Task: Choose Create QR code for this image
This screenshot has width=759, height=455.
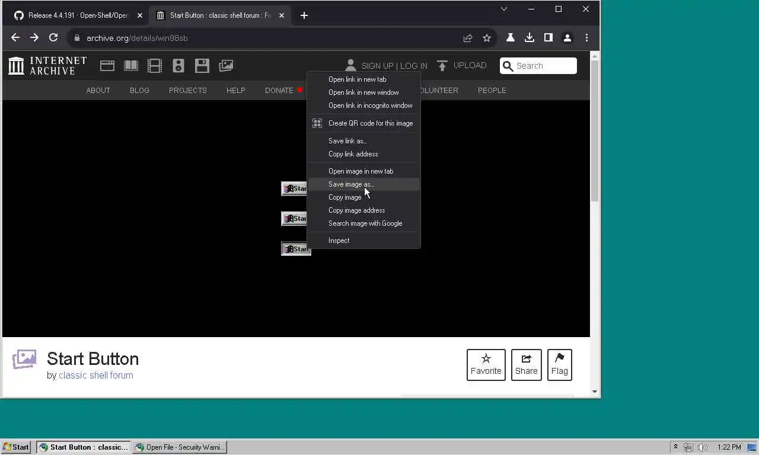Action: click(x=363, y=123)
